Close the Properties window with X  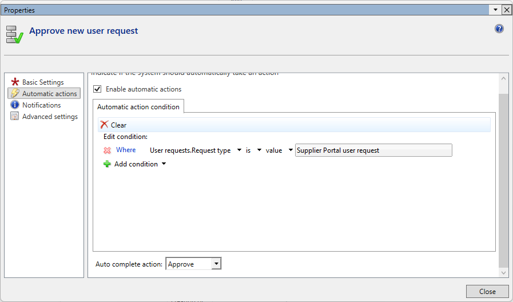click(x=507, y=10)
